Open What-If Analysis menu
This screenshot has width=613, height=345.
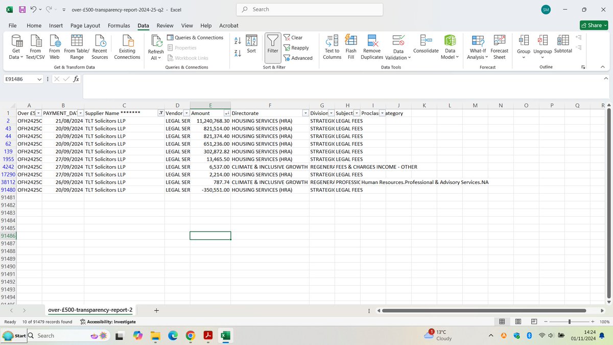tap(478, 48)
